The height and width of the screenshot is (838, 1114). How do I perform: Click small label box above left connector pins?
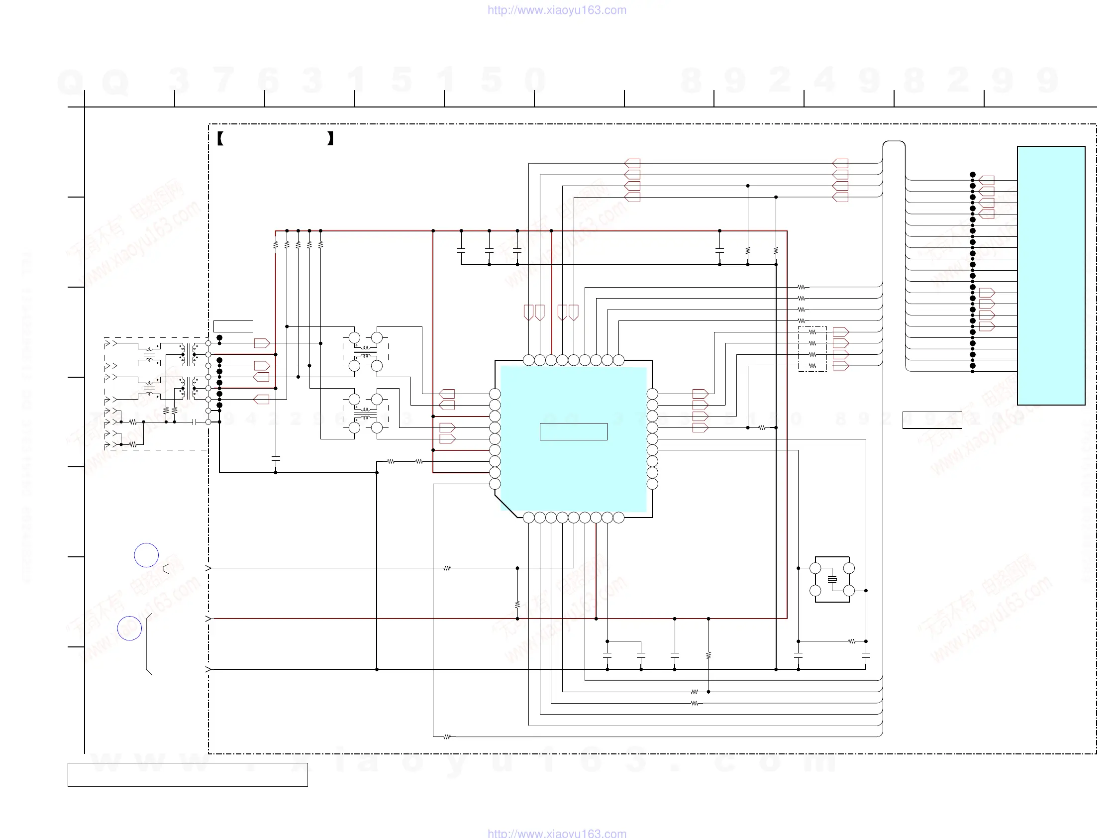pyautogui.click(x=233, y=326)
